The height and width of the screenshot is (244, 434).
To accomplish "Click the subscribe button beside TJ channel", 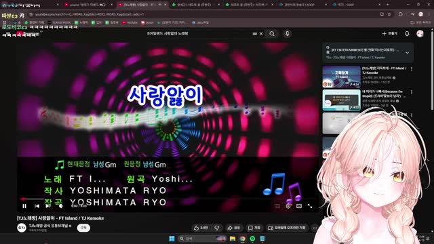I will point(83,228).
